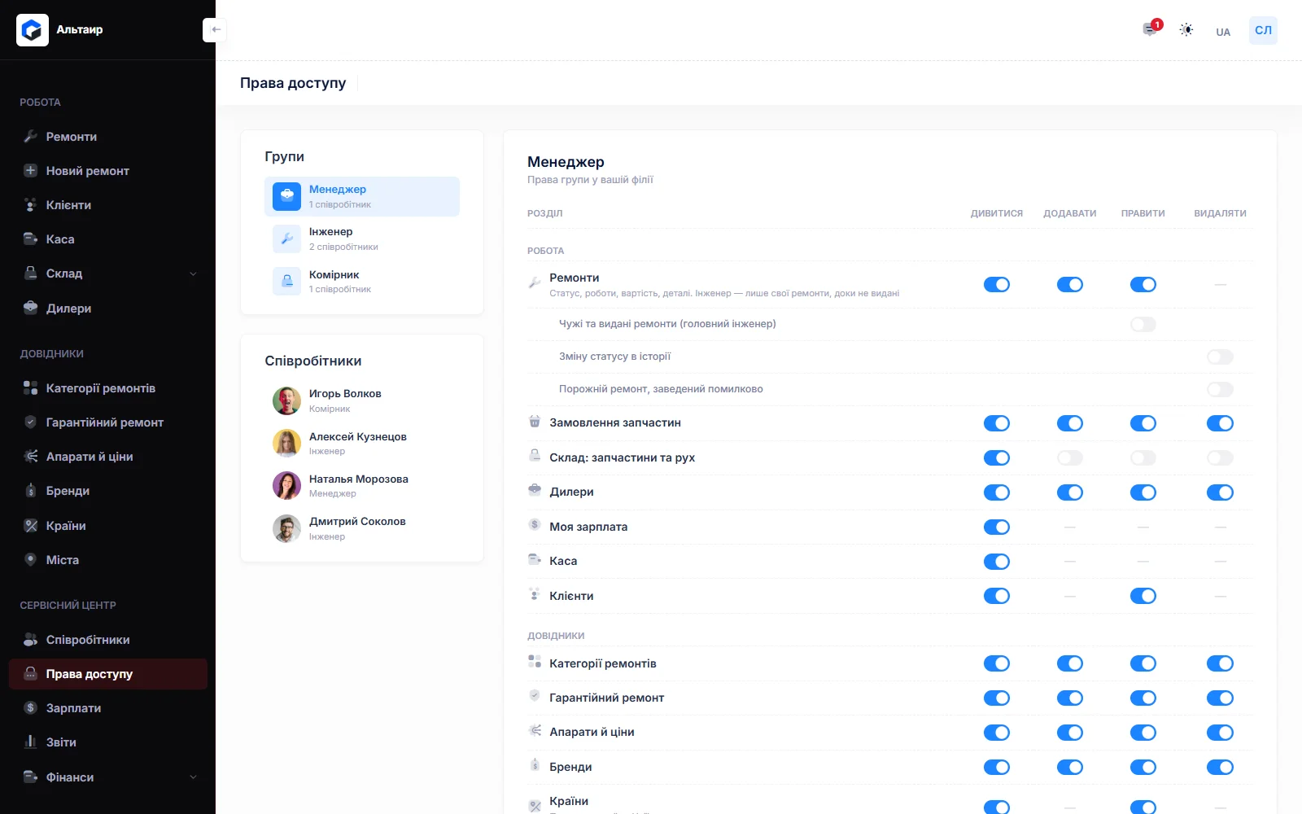Click the Міста location pin icon
The height and width of the screenshot is (814, 1302).
click(31, 560)
